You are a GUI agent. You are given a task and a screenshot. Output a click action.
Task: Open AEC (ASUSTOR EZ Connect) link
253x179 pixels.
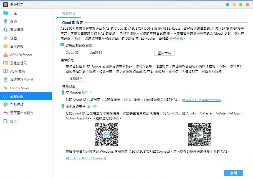pos(86,158)
